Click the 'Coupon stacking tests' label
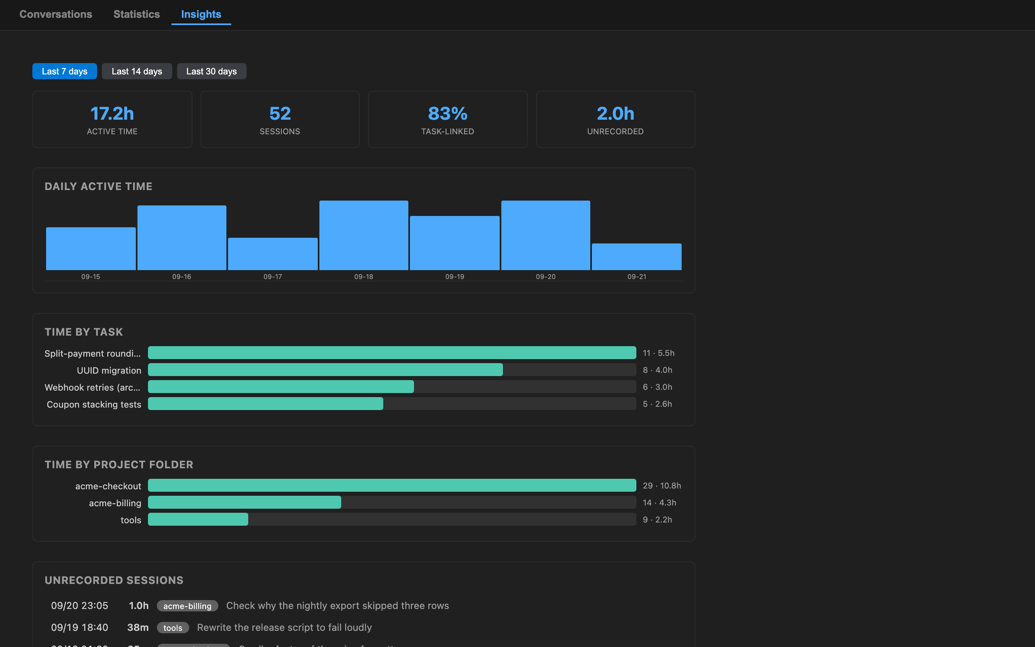The width and height of the screenshot is (1035, 647). 94,404
